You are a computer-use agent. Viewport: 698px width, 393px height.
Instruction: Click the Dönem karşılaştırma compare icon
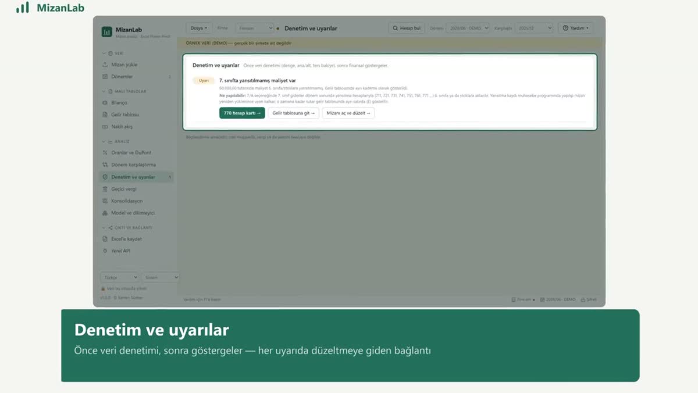[105, 165]
